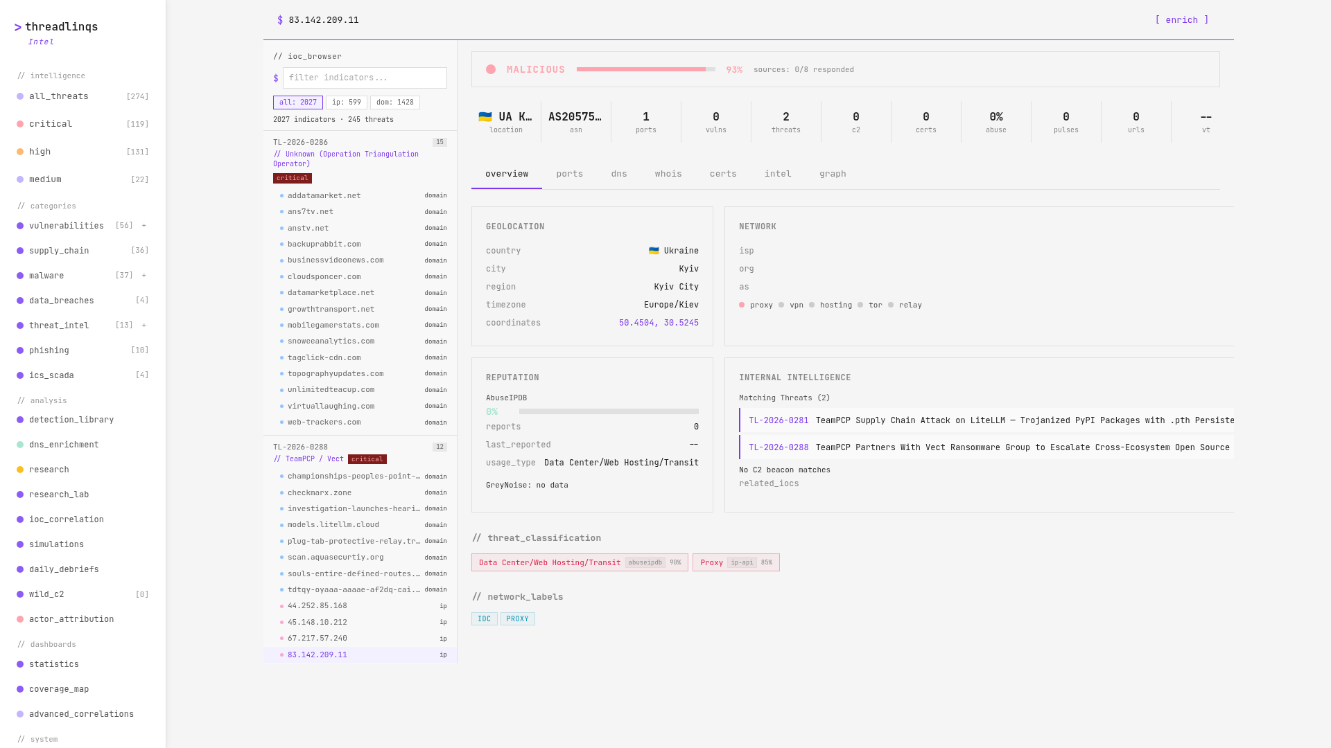Viewport: 1331px width, 748px height.
Task: Click the red malicious status dot
Action: coord(491,69)
